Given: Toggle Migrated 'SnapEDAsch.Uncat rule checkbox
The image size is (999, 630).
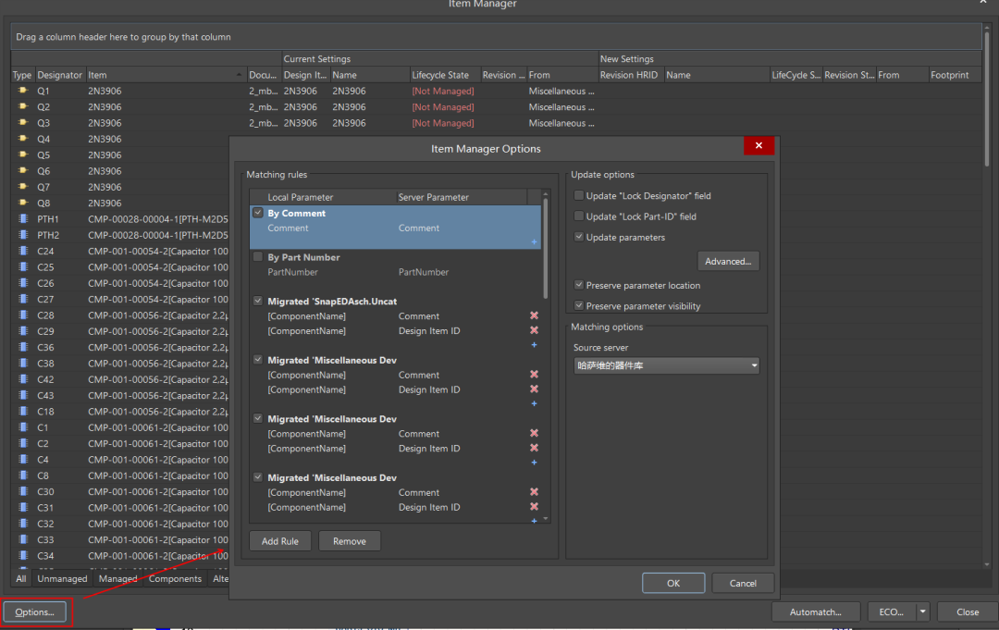Looking at the screenshot, I should (x=258, y=301).
